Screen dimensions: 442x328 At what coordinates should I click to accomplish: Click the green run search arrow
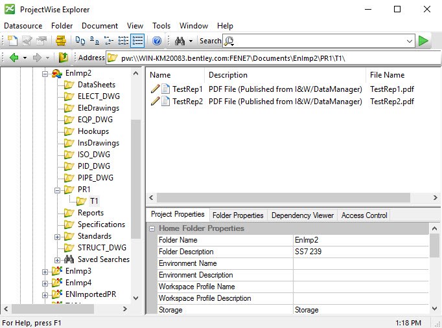point(423,41)
